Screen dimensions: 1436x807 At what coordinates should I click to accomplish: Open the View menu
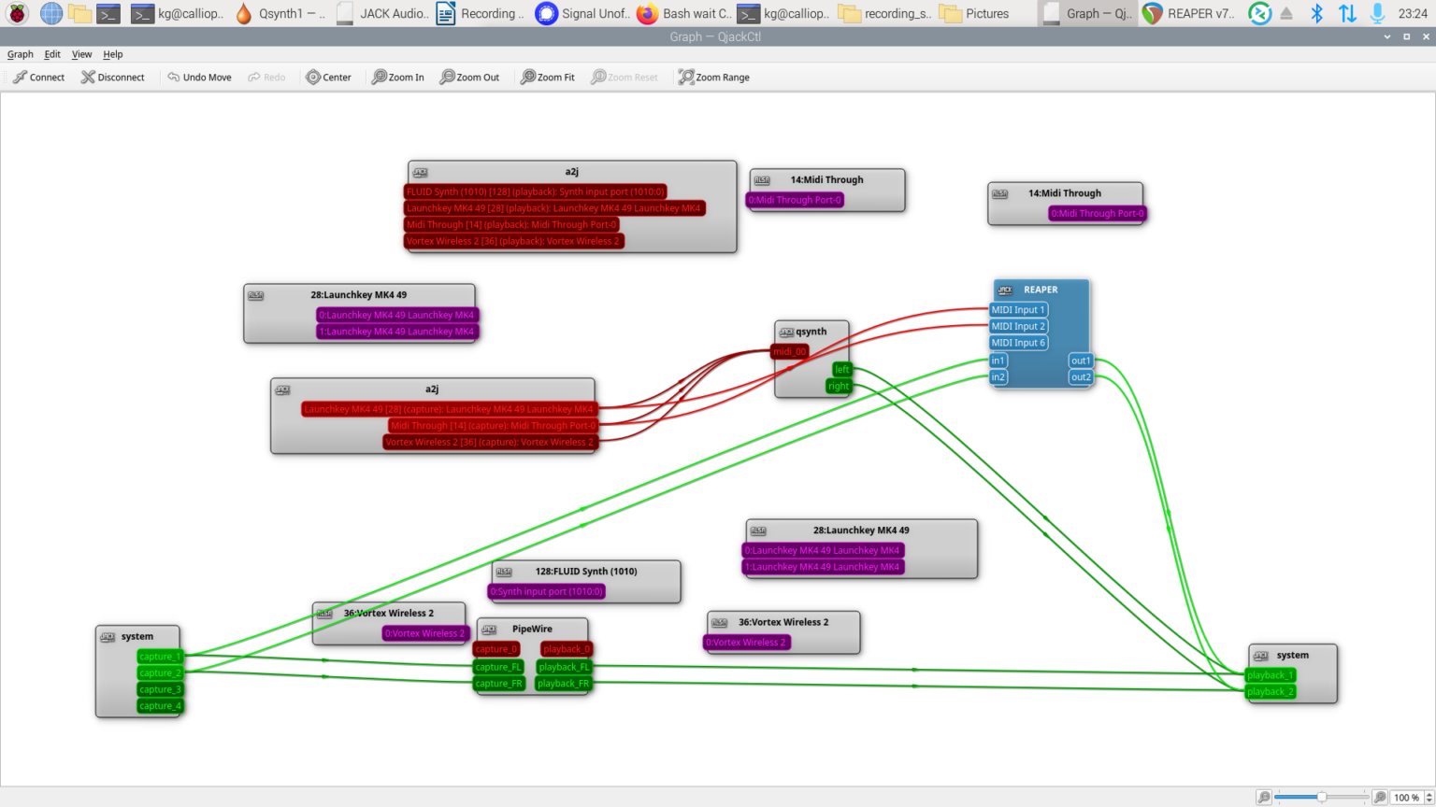pos(81,54)
